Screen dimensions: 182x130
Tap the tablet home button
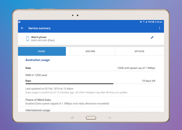[x=91, y=118]
